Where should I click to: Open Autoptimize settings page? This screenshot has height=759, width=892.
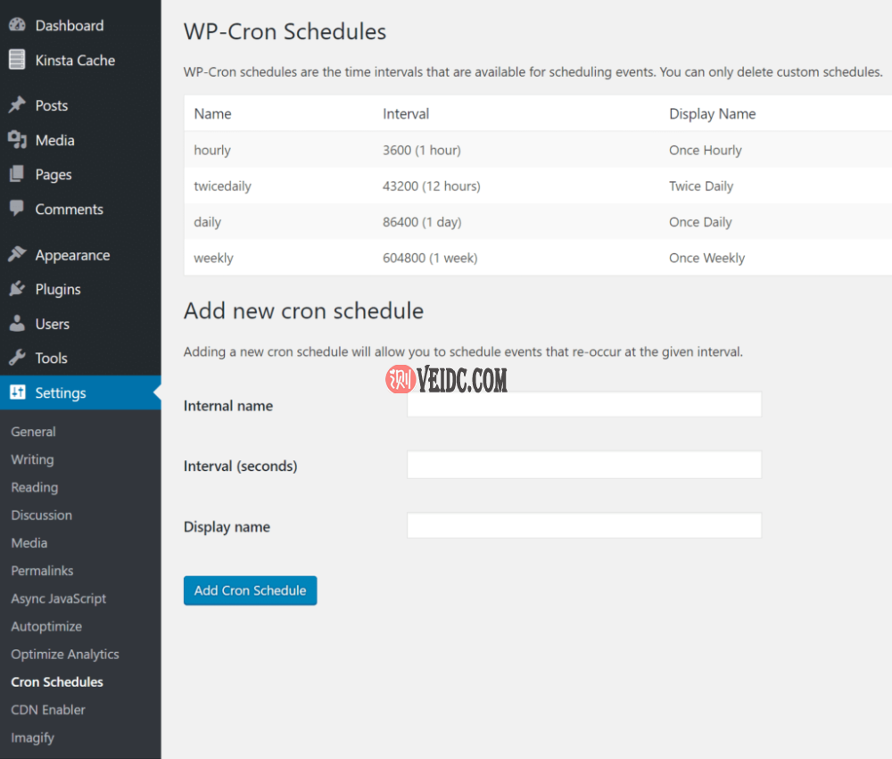click(x=46, y=626)
